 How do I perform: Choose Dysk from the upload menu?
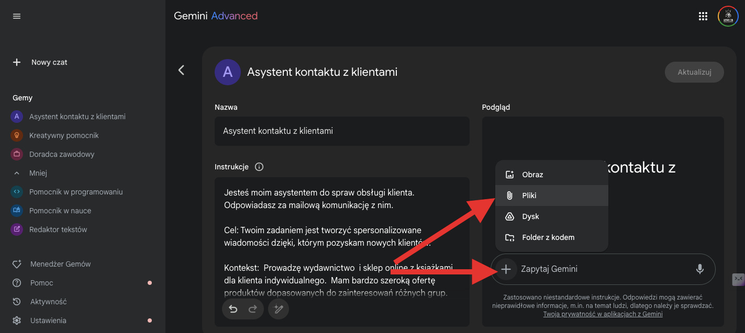coord(552,216)
